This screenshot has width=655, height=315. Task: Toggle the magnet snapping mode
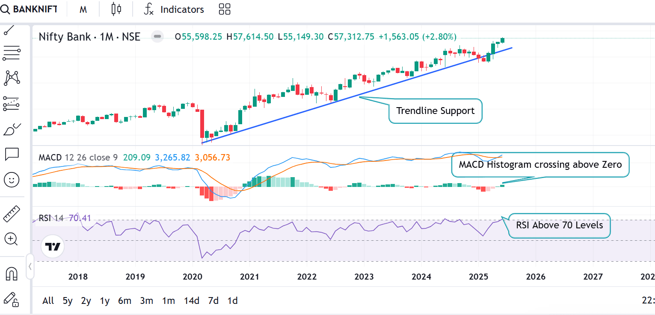[12, 274]
